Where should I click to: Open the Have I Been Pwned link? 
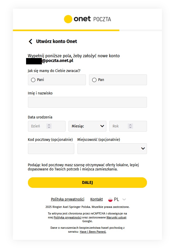(x=93, y=232)
